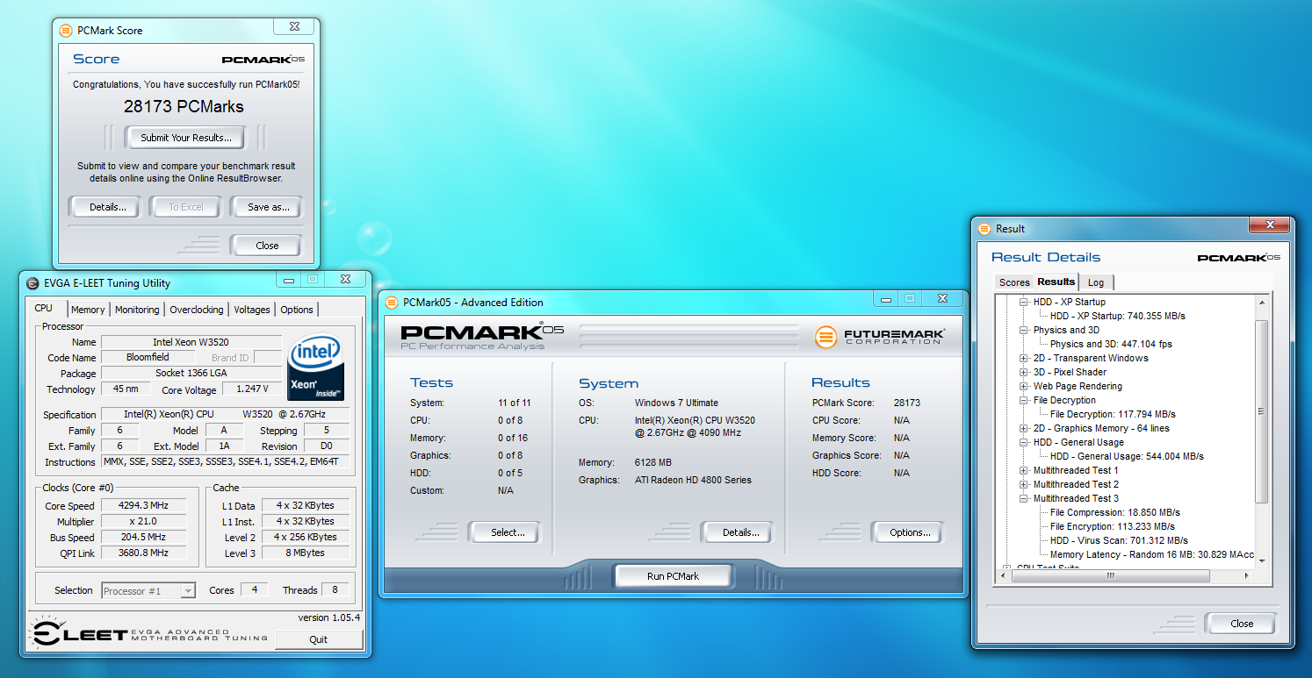The image size is (1312, 678).
Task: Switch to the Memory tab in E-LEET
Action: point(88,310)
